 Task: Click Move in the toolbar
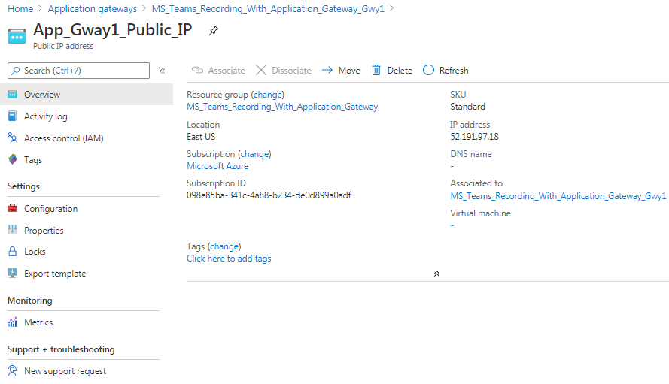click(341, 71)
